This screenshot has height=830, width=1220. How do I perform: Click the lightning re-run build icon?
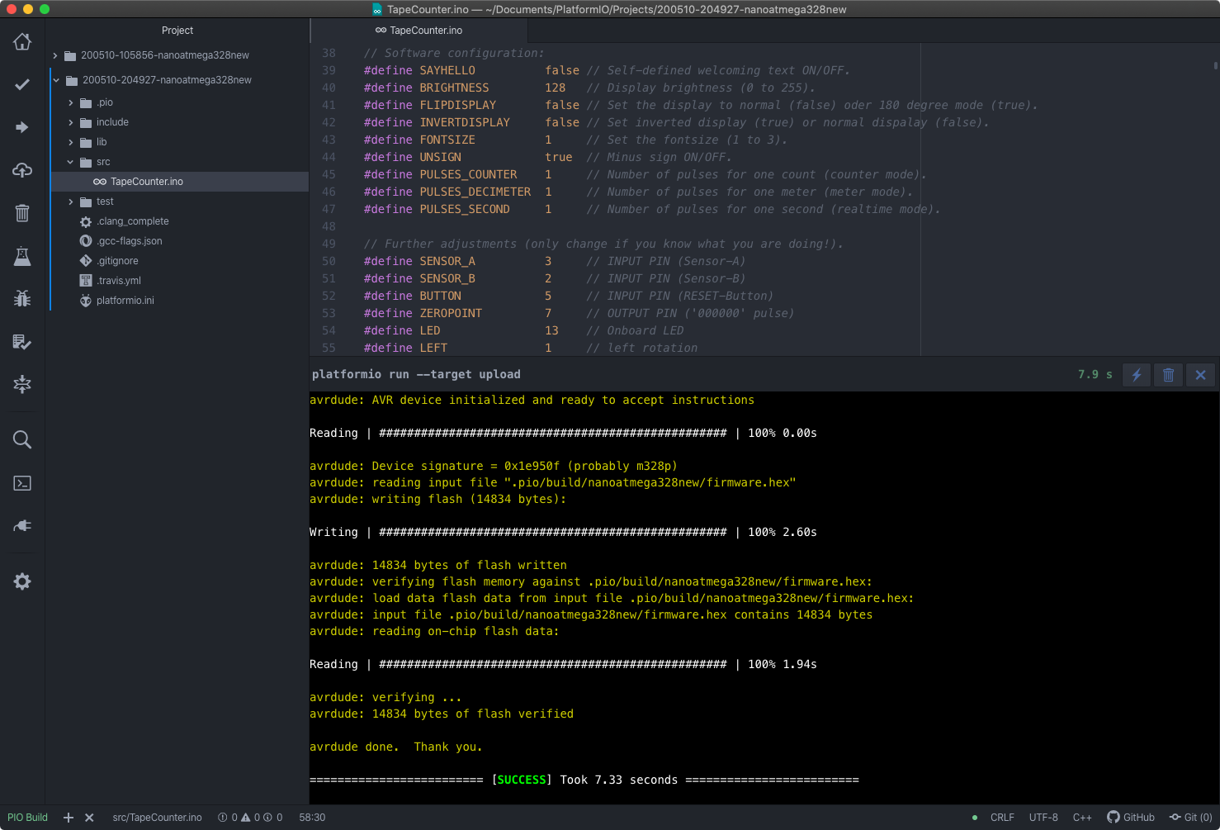click(x=1137, y=375)
